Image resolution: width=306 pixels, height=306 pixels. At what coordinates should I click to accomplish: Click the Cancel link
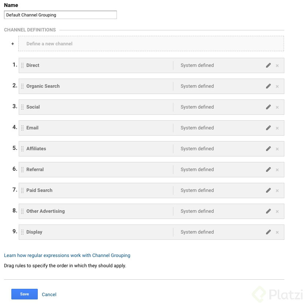point(49,294)
